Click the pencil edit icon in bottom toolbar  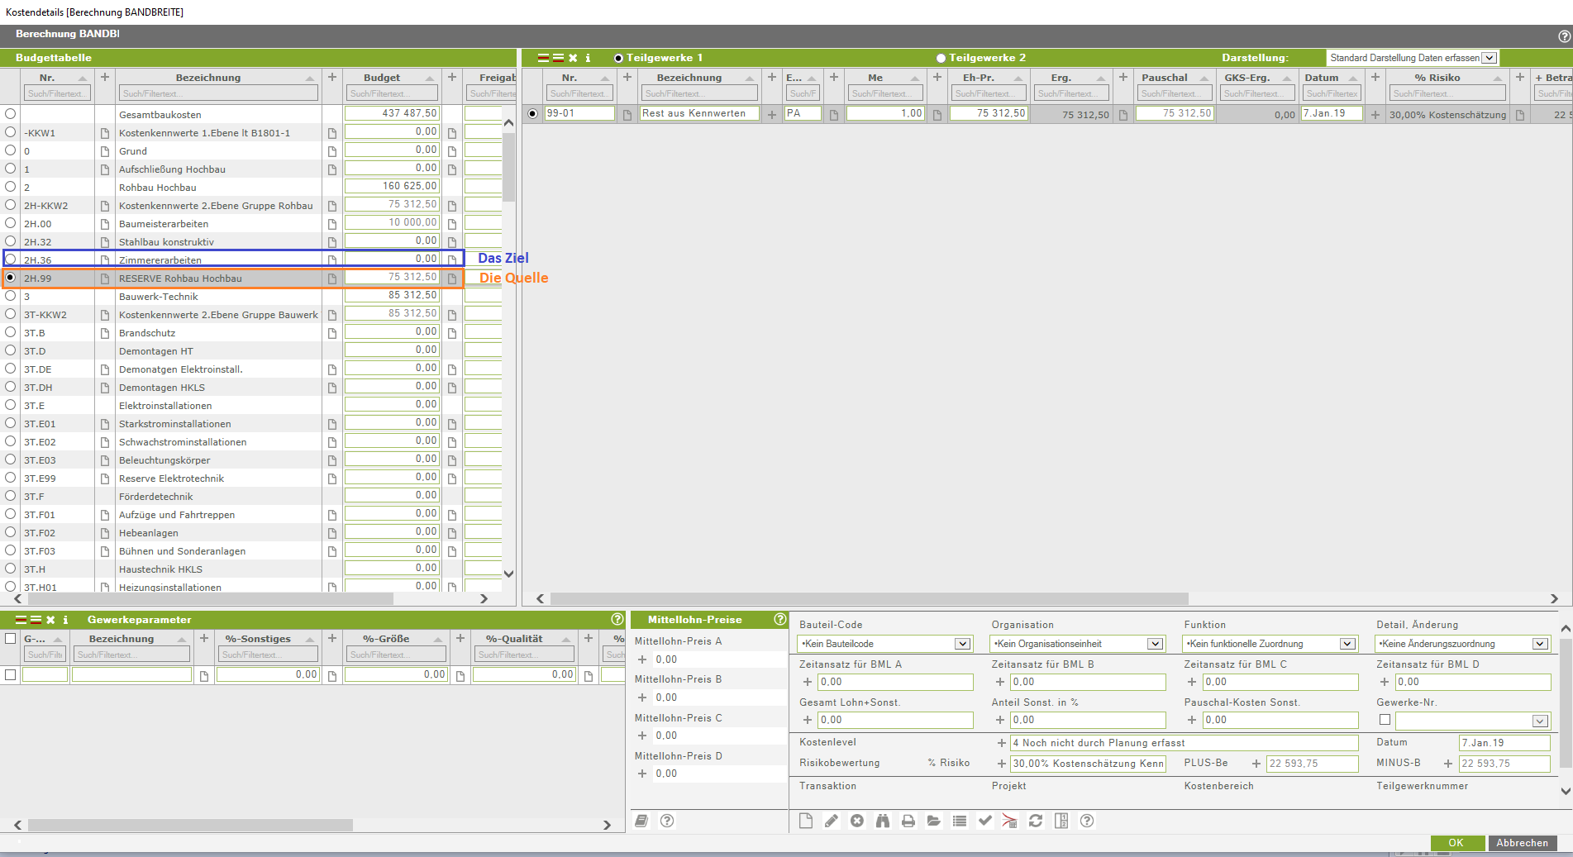point(831,821)
